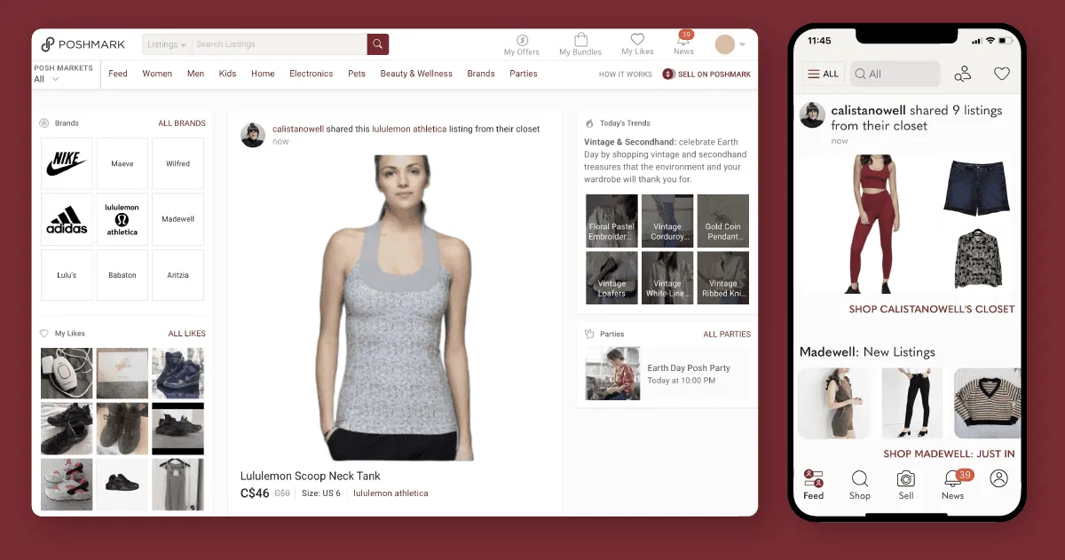Click the dollar icon beside Sell on Poshmark

coord(668,74)
